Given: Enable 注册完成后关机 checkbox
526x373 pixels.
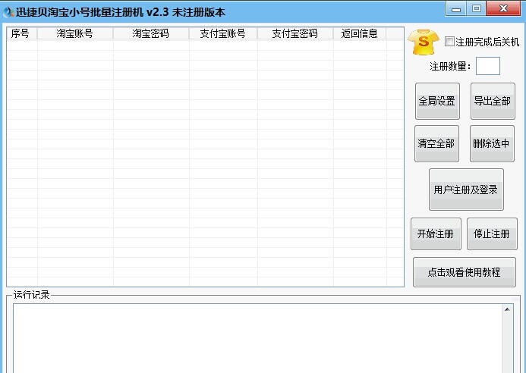Looking at the screenshot, I should (449, 42).
